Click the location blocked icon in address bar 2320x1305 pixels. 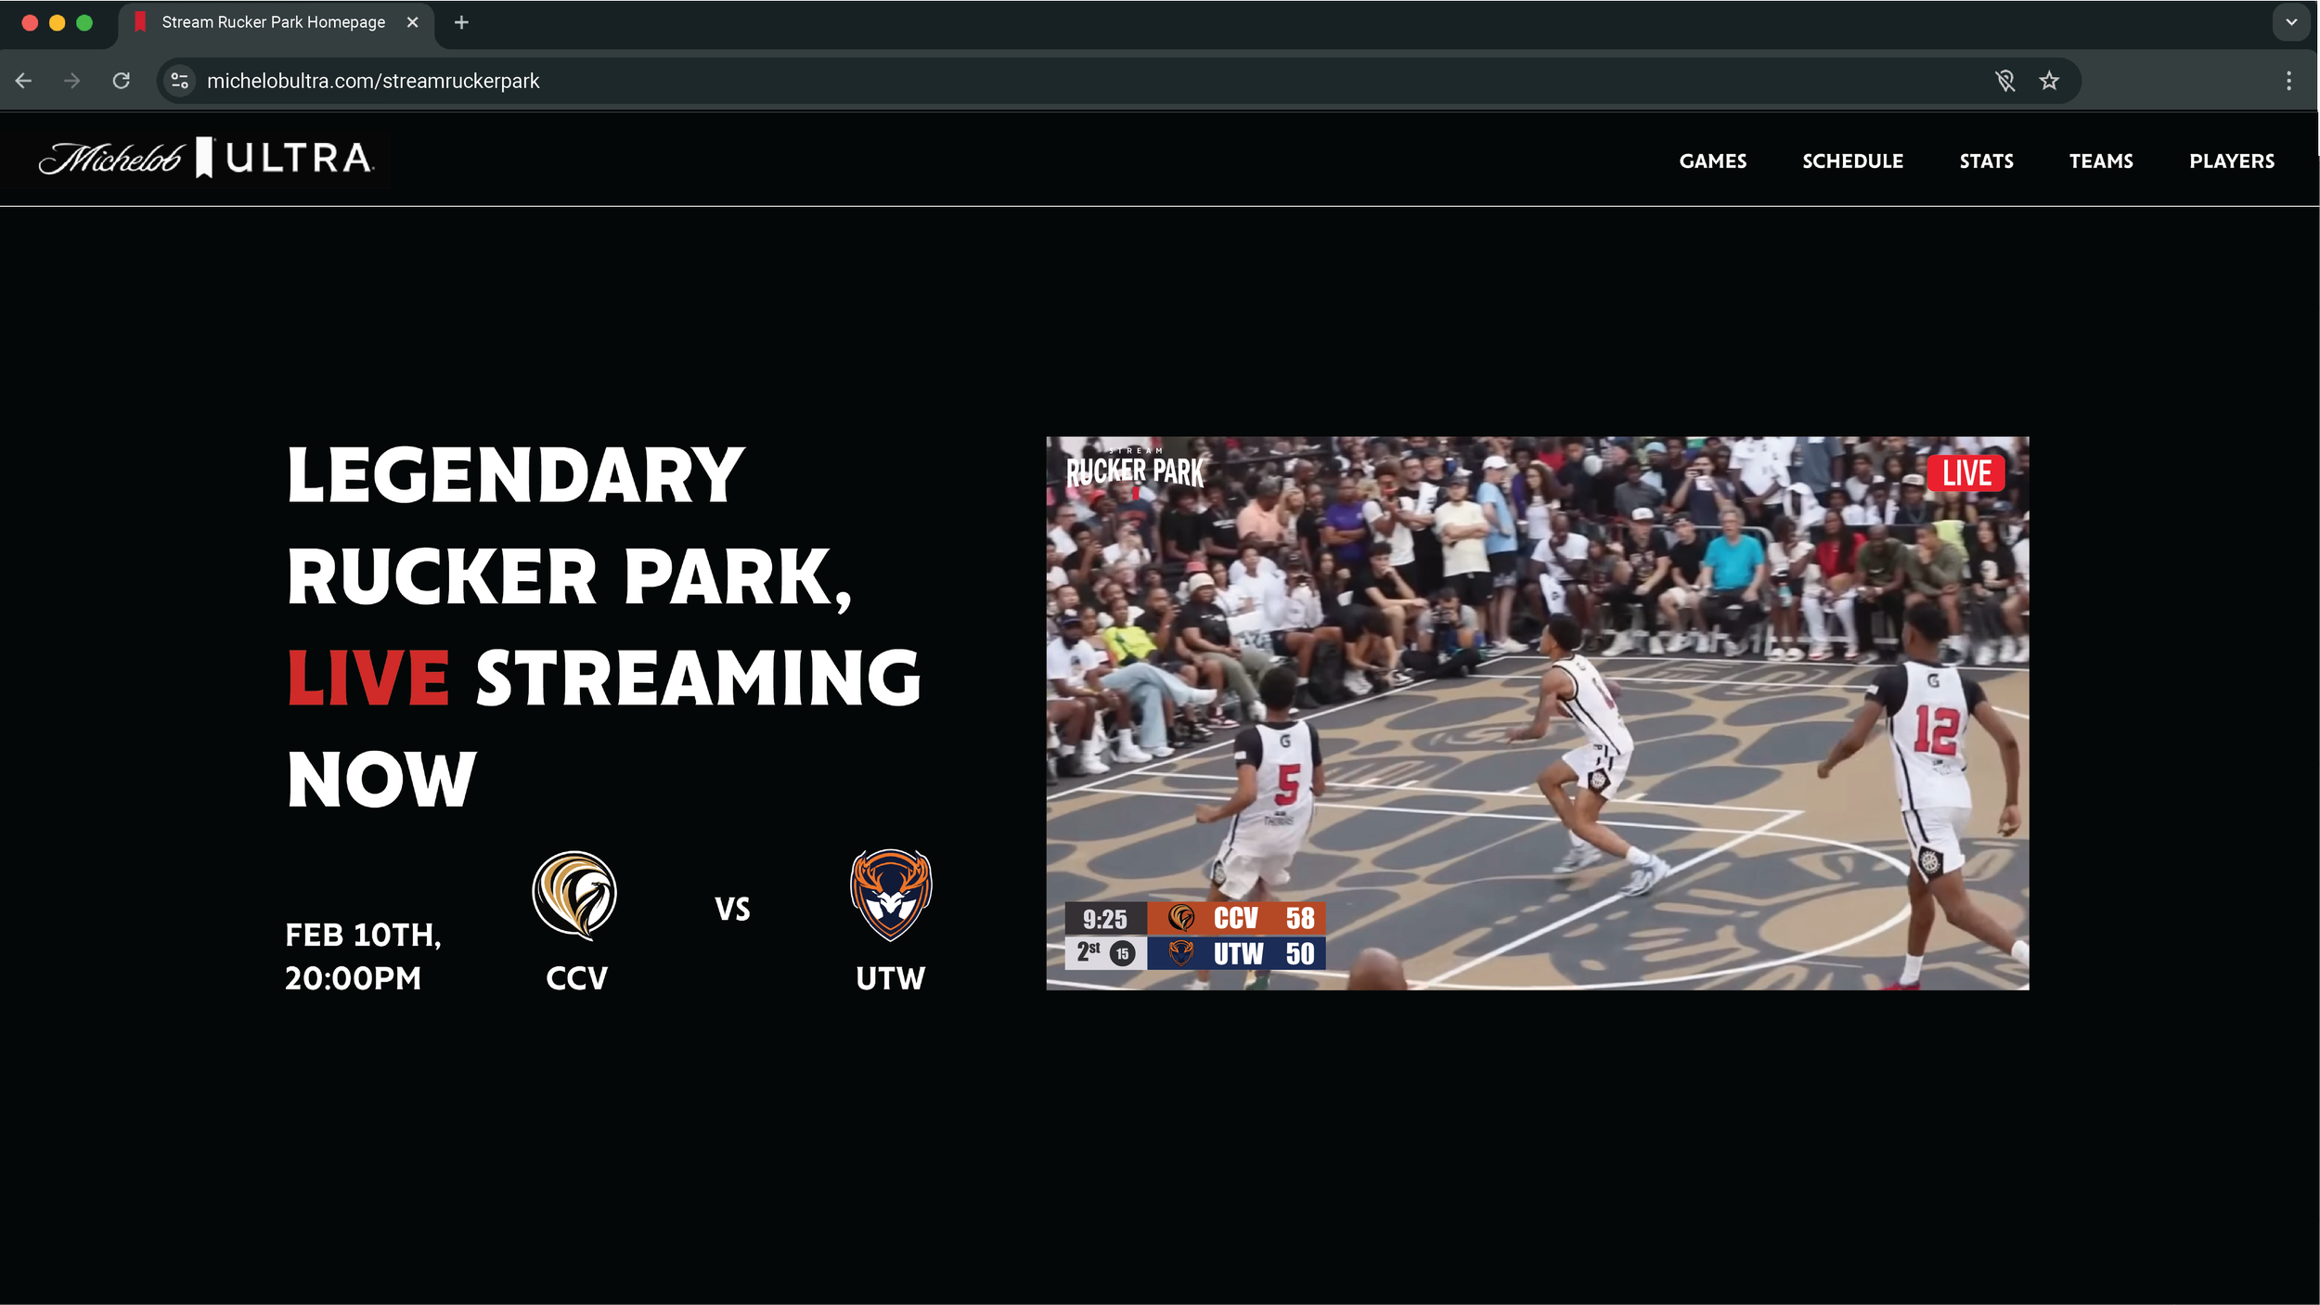pyautogui.click(x=2004, y=81)
